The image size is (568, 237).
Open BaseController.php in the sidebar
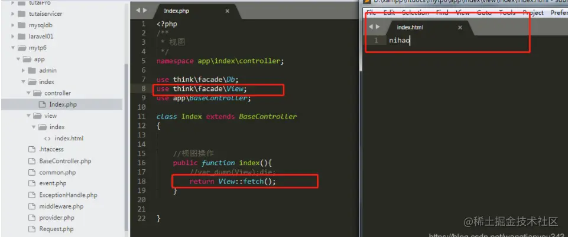[x=65, y=161]
